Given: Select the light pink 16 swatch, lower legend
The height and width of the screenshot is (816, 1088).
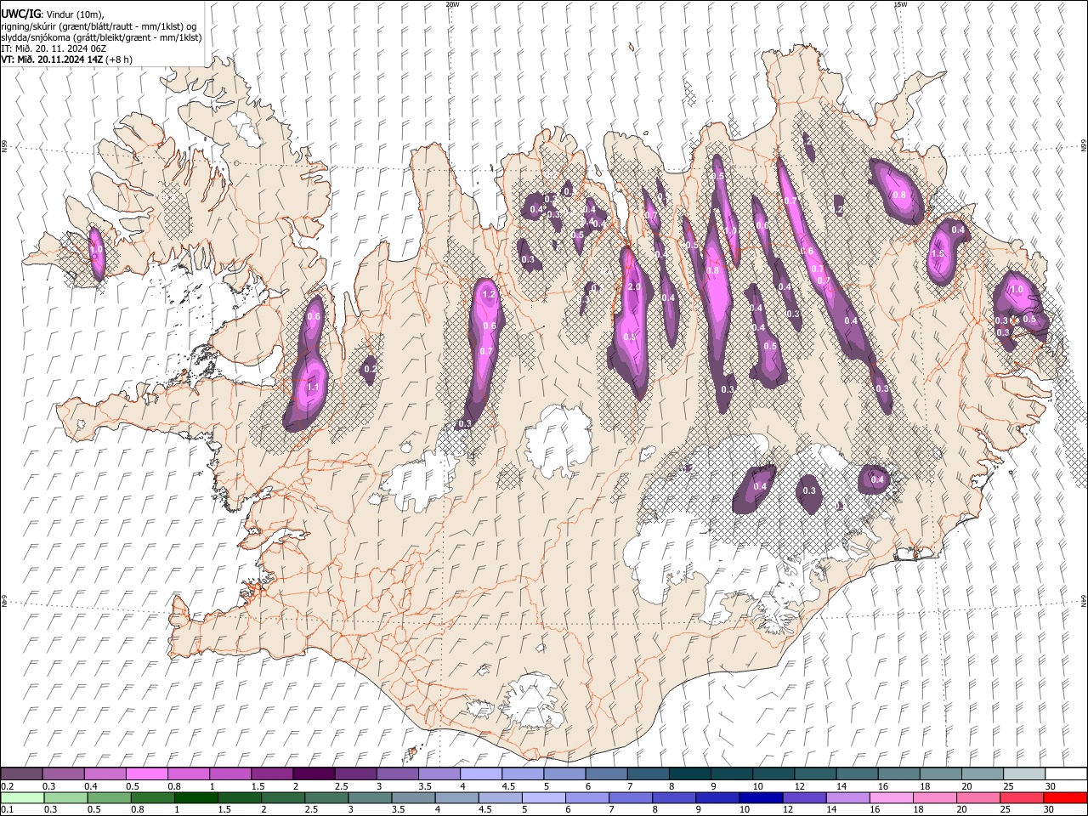Looking at the screenshot, I should click(x=890, y=797).
